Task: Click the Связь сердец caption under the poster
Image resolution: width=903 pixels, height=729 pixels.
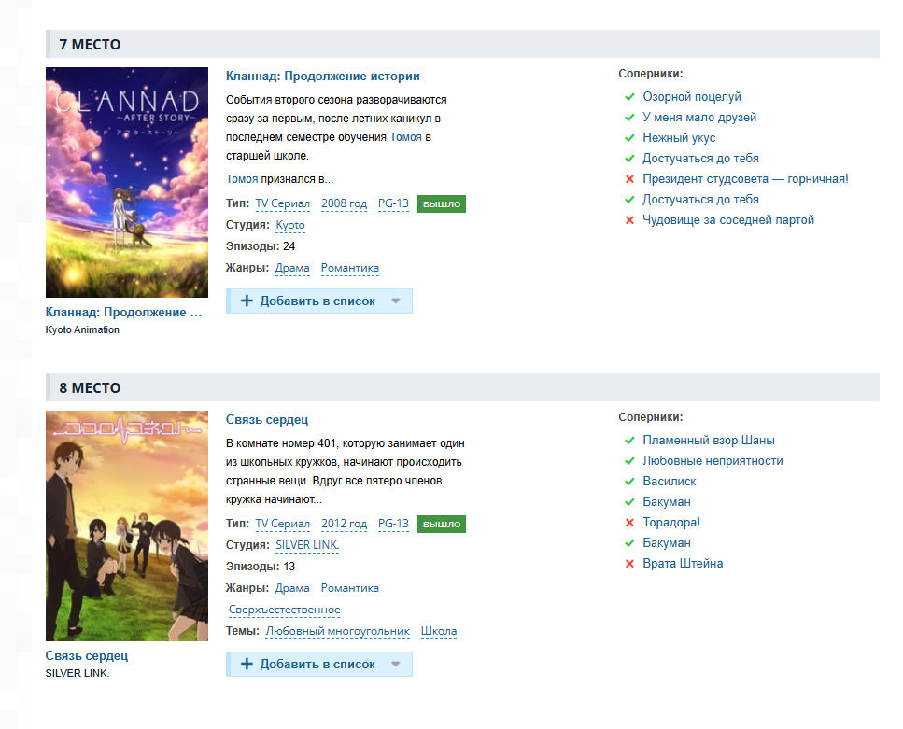Action: [x=87, y=655]
